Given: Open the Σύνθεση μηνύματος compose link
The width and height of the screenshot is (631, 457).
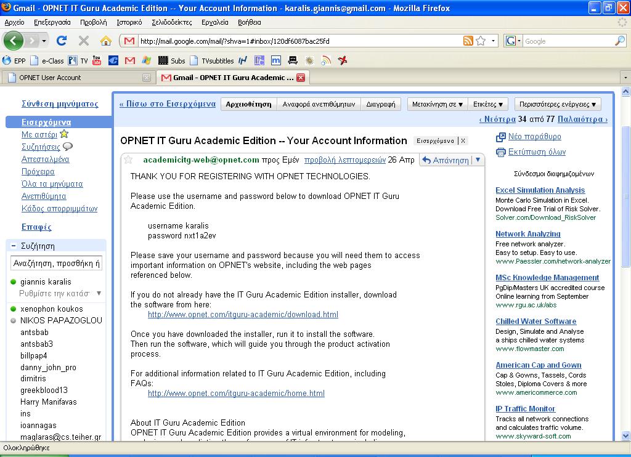Looking at the screenshot, I should tap(60, 104).
